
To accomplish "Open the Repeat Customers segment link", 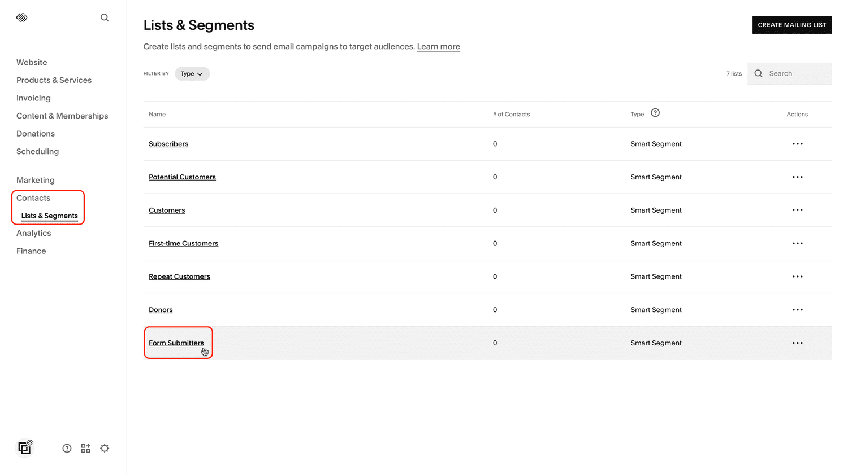I will (179, 276).
